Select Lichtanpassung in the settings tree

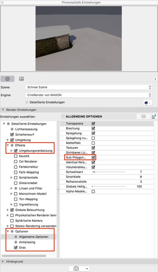pyautogui.click(x=26, y=129)
